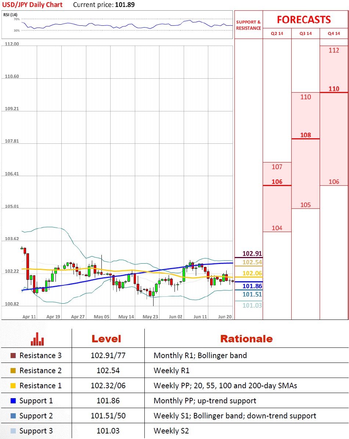Click the Weekly S1; Bollinger band rationale

pos(235,416)
